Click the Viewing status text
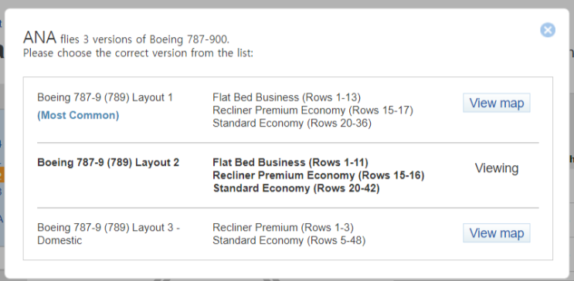This screenshot has height=281, width=574. tap(497, 168)
